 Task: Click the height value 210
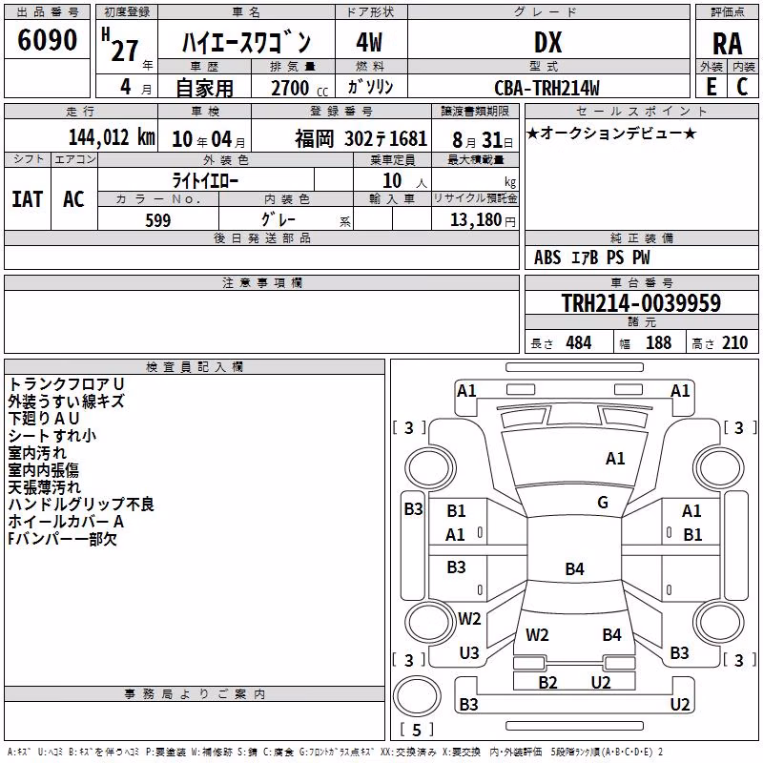coord(734,342)
